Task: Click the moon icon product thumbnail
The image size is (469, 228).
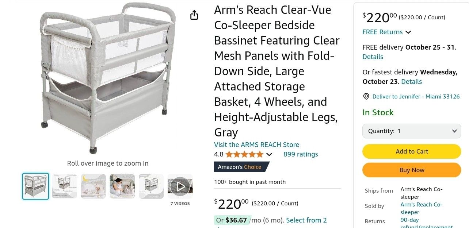Action: pyautogui.click(x=93, y=186)
